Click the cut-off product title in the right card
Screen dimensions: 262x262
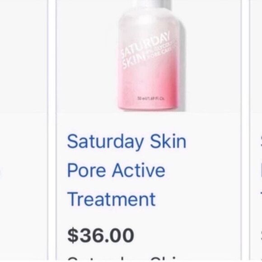tap(261, 170)
